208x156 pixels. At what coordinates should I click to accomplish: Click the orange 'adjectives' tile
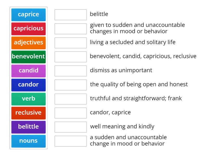click(x=29, y=43)
